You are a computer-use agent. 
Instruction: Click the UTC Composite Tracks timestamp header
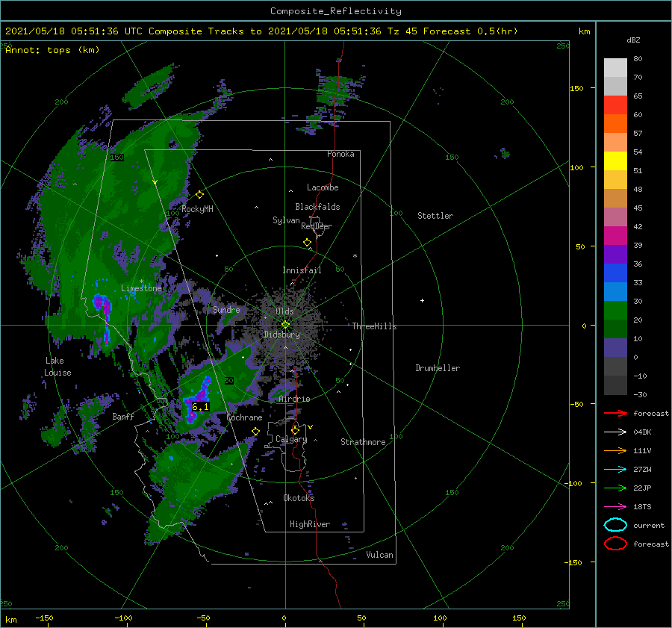click(261, 31)
